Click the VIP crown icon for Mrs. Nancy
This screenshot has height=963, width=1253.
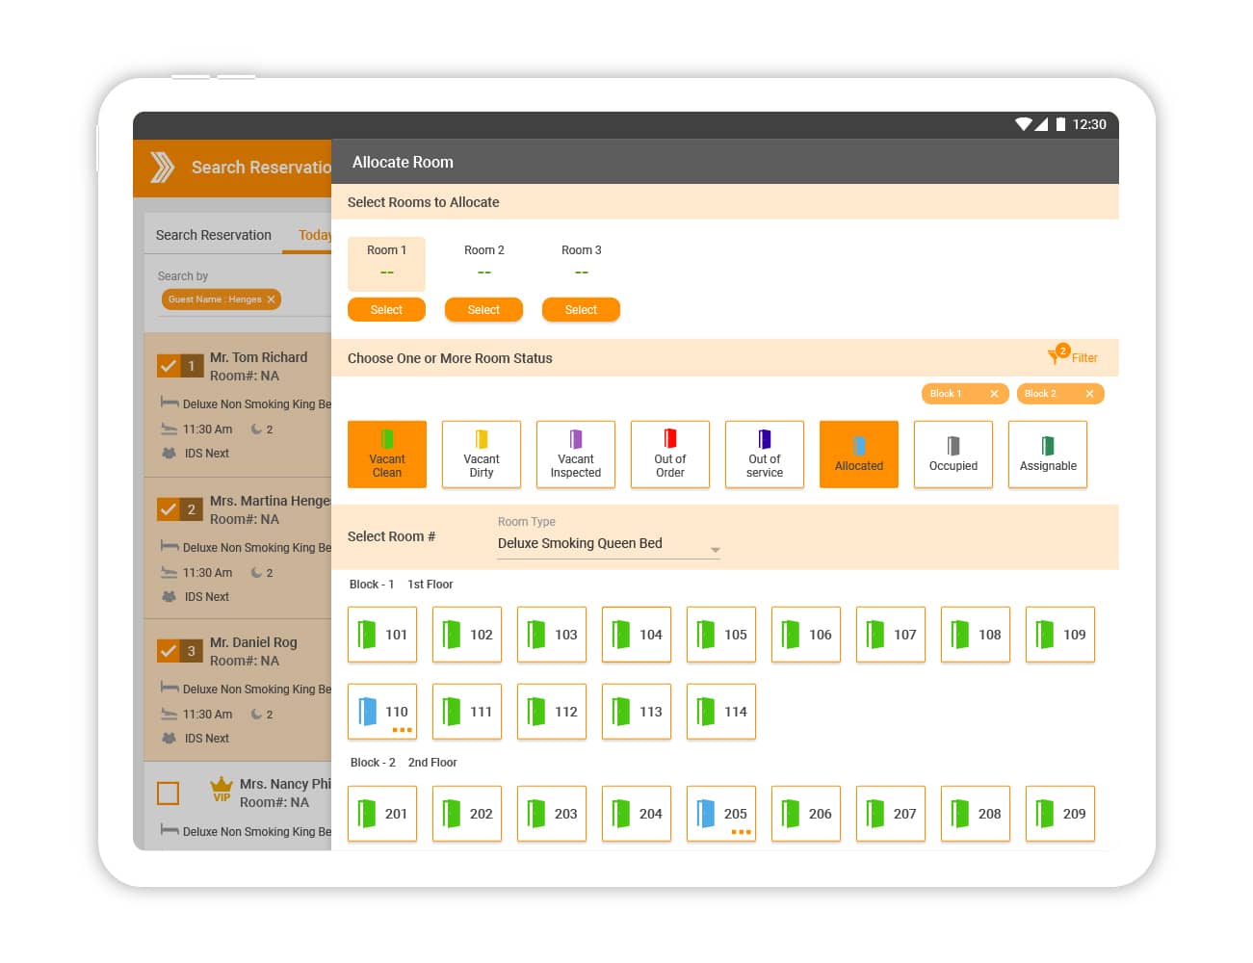pyautogui.click(x=222, y=789)
